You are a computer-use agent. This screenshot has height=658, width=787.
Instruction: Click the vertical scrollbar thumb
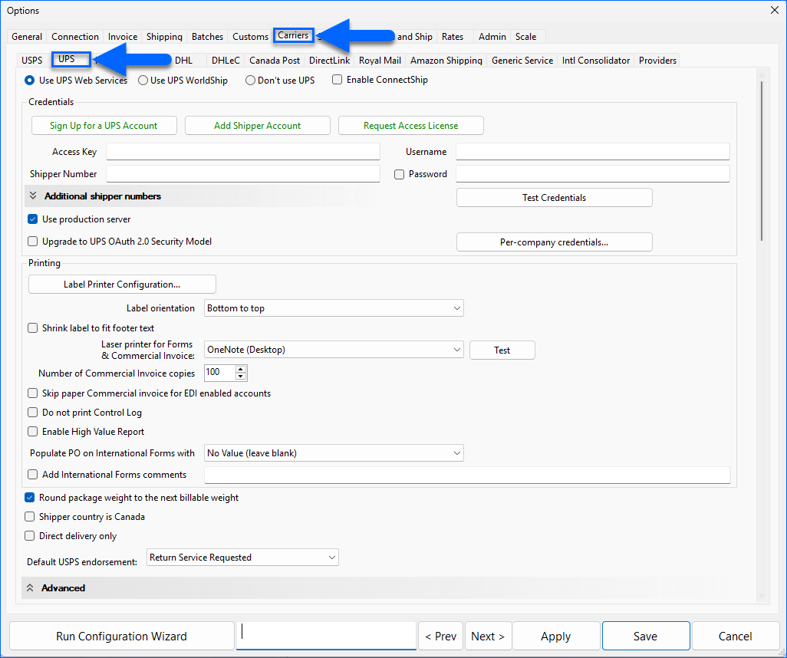click(x=762, y=160)
